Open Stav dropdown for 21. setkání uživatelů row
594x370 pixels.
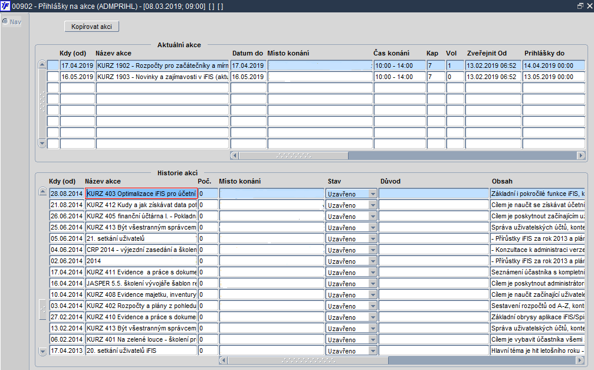(x=373, y=239)
